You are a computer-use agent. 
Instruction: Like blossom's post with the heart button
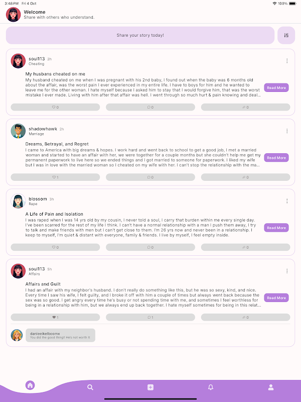pyautogui.click(x=55, y=247)
